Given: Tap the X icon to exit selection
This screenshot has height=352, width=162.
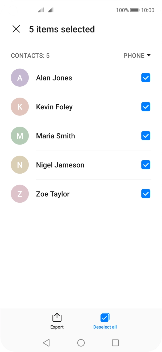Looking at the screenshot, I should (x=16, y=29).
